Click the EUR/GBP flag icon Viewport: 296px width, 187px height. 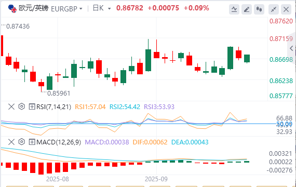pyautogui.click(x=12, y=8)
